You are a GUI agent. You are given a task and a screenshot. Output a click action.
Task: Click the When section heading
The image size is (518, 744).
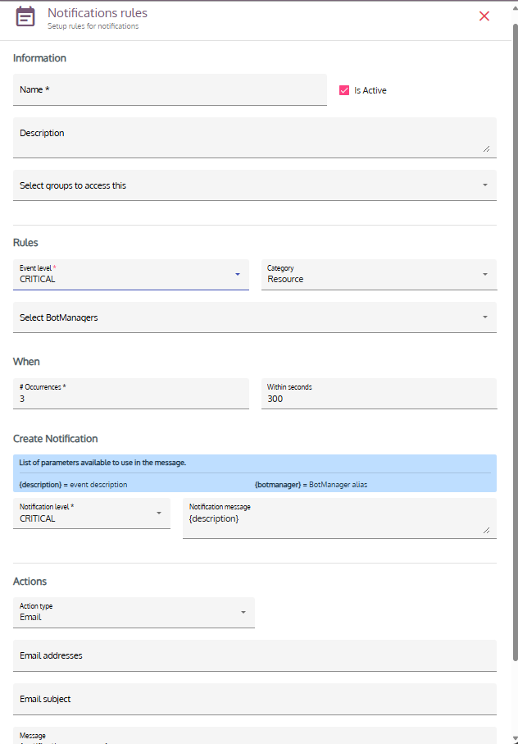(26, 362)
